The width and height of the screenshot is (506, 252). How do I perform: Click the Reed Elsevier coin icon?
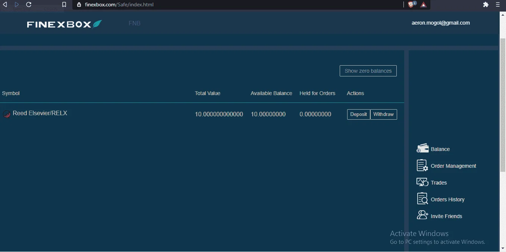(6, 114)
